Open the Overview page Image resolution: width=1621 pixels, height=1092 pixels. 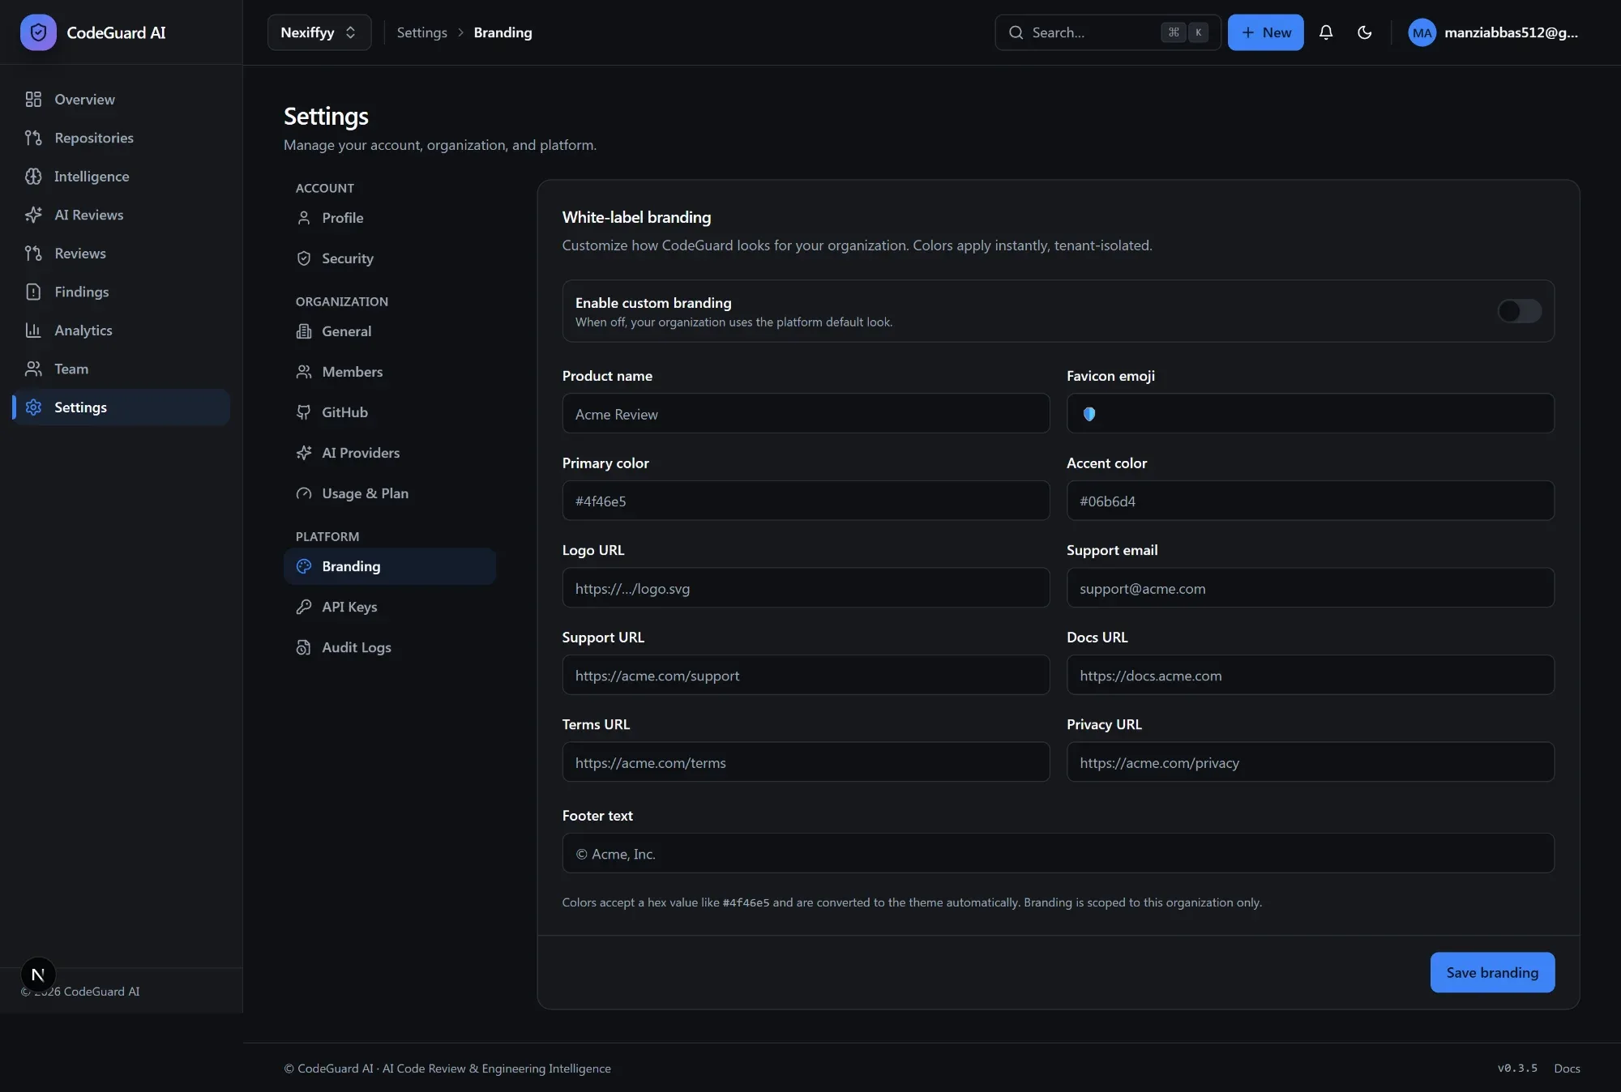pos(122,100)
